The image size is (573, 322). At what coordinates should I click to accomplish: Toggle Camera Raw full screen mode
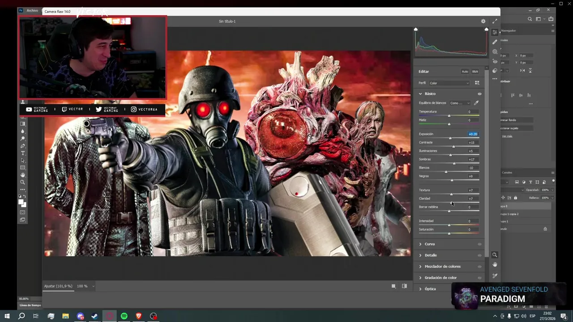coord(495,21)
